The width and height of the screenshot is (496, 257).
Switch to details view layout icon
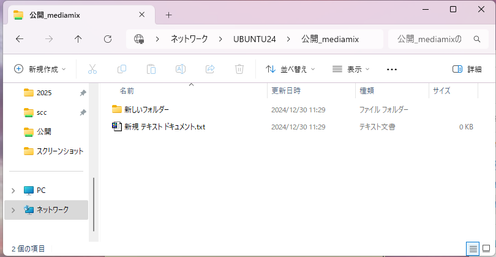pos(472,248)
